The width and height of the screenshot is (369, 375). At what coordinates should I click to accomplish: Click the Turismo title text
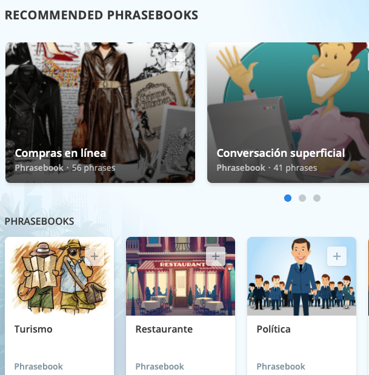pyautogui.click(x=33, y=329)
